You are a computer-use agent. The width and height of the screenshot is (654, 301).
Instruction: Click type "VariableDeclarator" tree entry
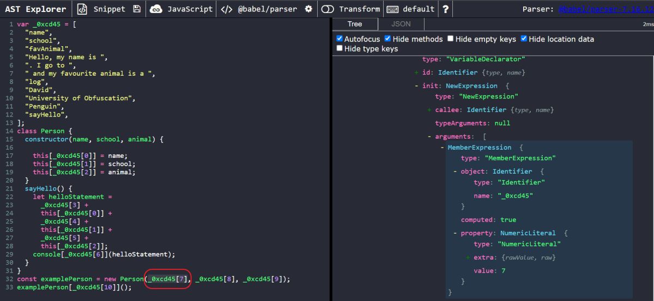tap(473, 59)
